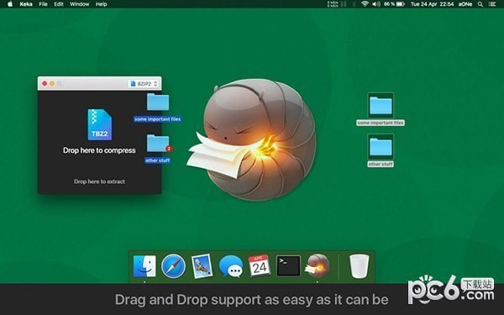Click the TBZ2 archive file icon
504x315 pixels.
click(x=100, y=124)
